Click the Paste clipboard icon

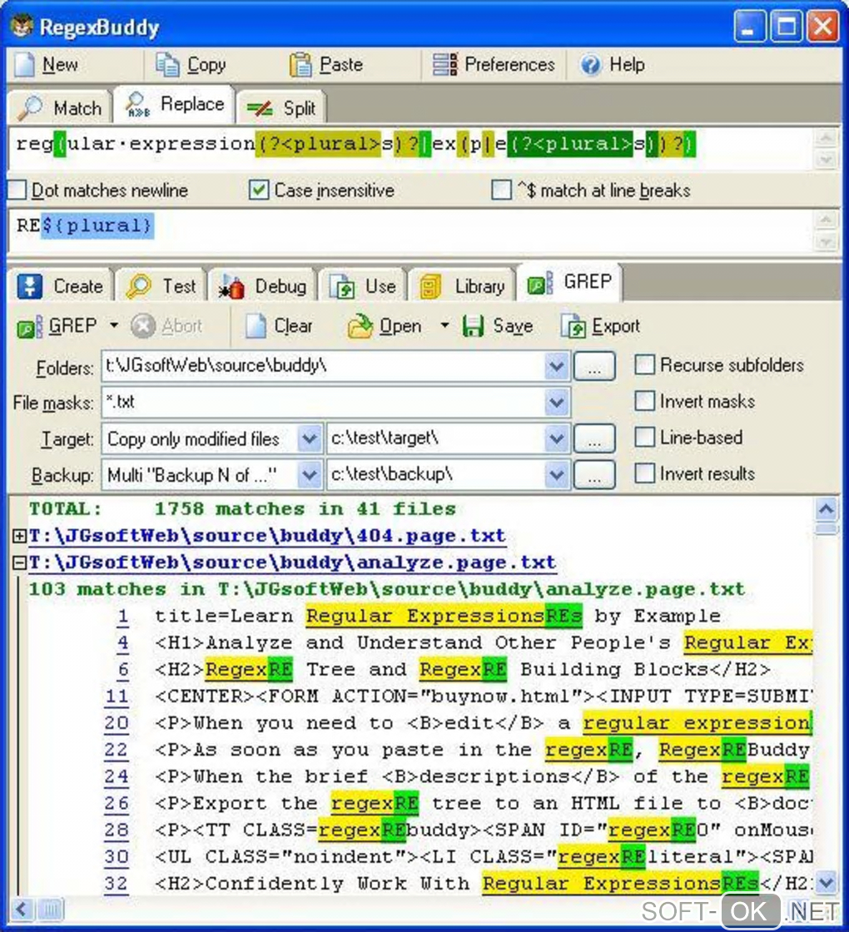tap(300, 64)
